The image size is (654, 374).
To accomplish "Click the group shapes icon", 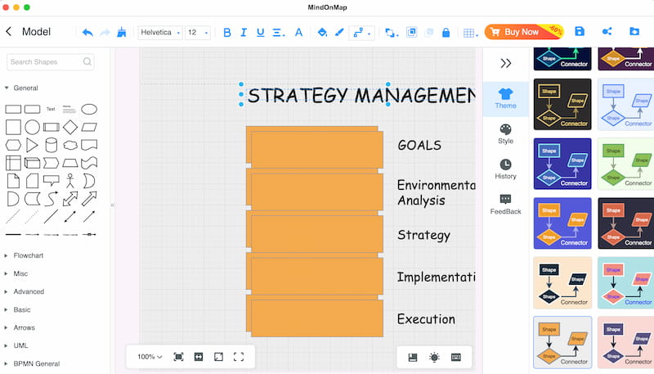I will (x=412, y=32).
